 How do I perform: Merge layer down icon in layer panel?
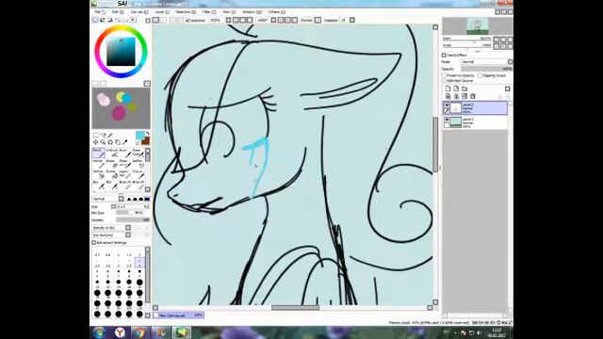tap(456, 96)
